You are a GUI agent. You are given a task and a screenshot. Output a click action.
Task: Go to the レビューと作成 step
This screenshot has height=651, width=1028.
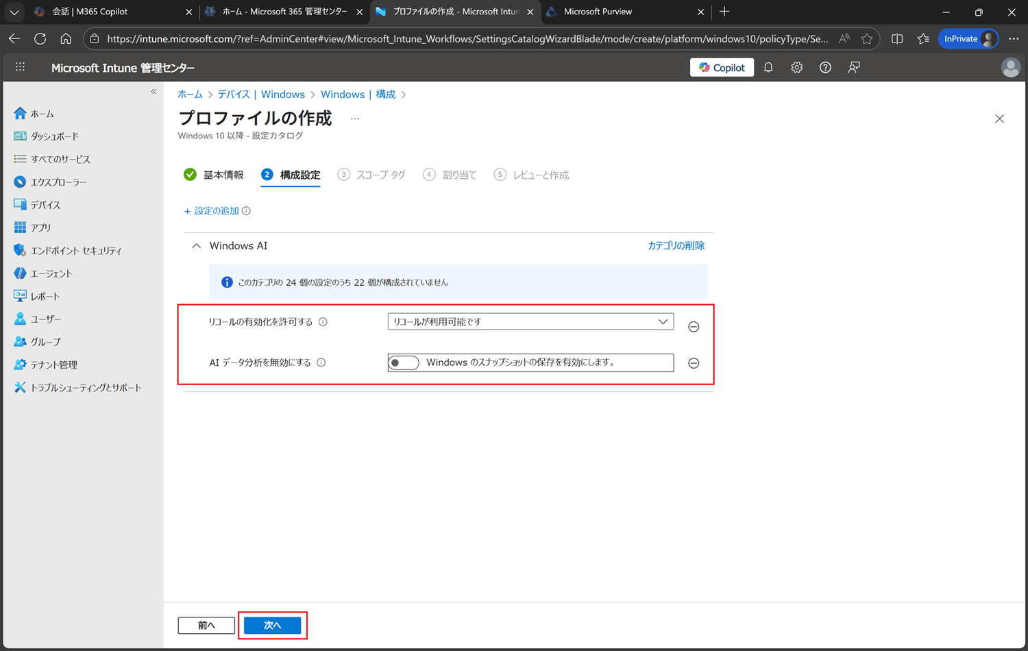tap(531, 175)
